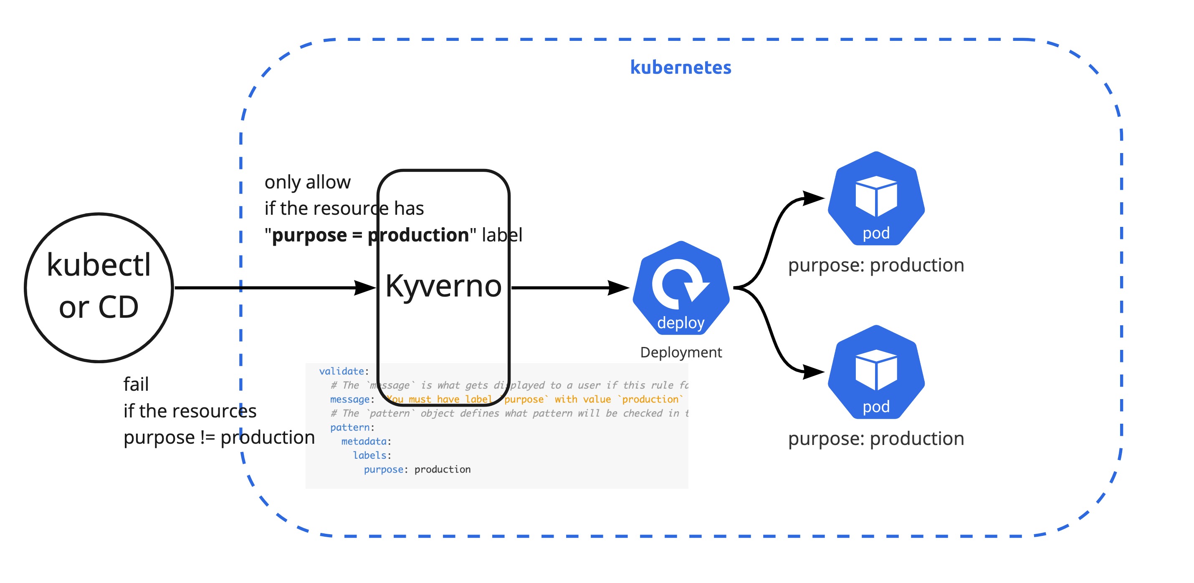
Task: Click the arrowhead pointing to deploy icon
Action: point(618,288)
